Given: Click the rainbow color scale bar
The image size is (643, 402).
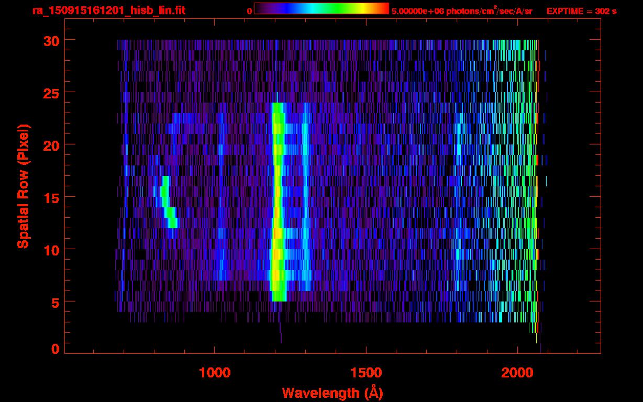Looking at the screenshot, I should (321, 8).
